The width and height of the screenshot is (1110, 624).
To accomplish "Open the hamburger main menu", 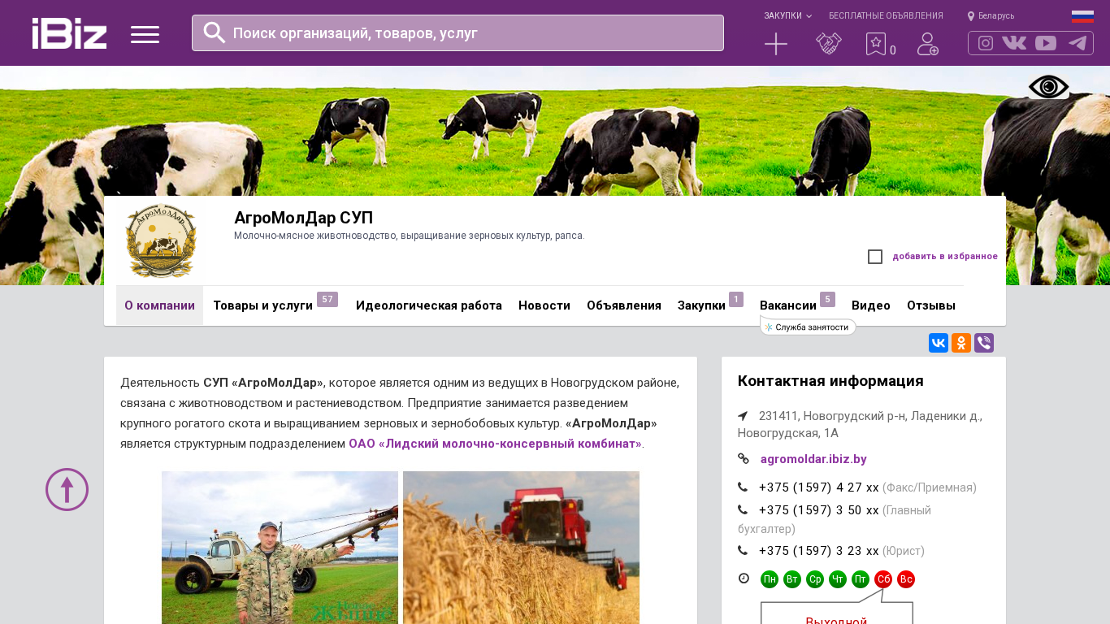I will tap(145, 34).
